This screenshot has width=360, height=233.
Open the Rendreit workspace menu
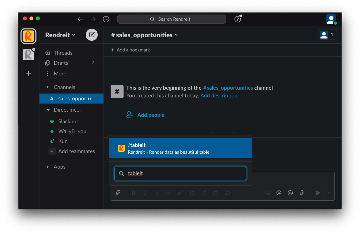click(x=60, y=35)
